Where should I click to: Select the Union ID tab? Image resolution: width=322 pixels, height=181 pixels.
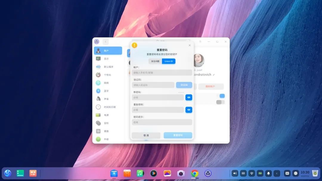click(x=168, y=61)
